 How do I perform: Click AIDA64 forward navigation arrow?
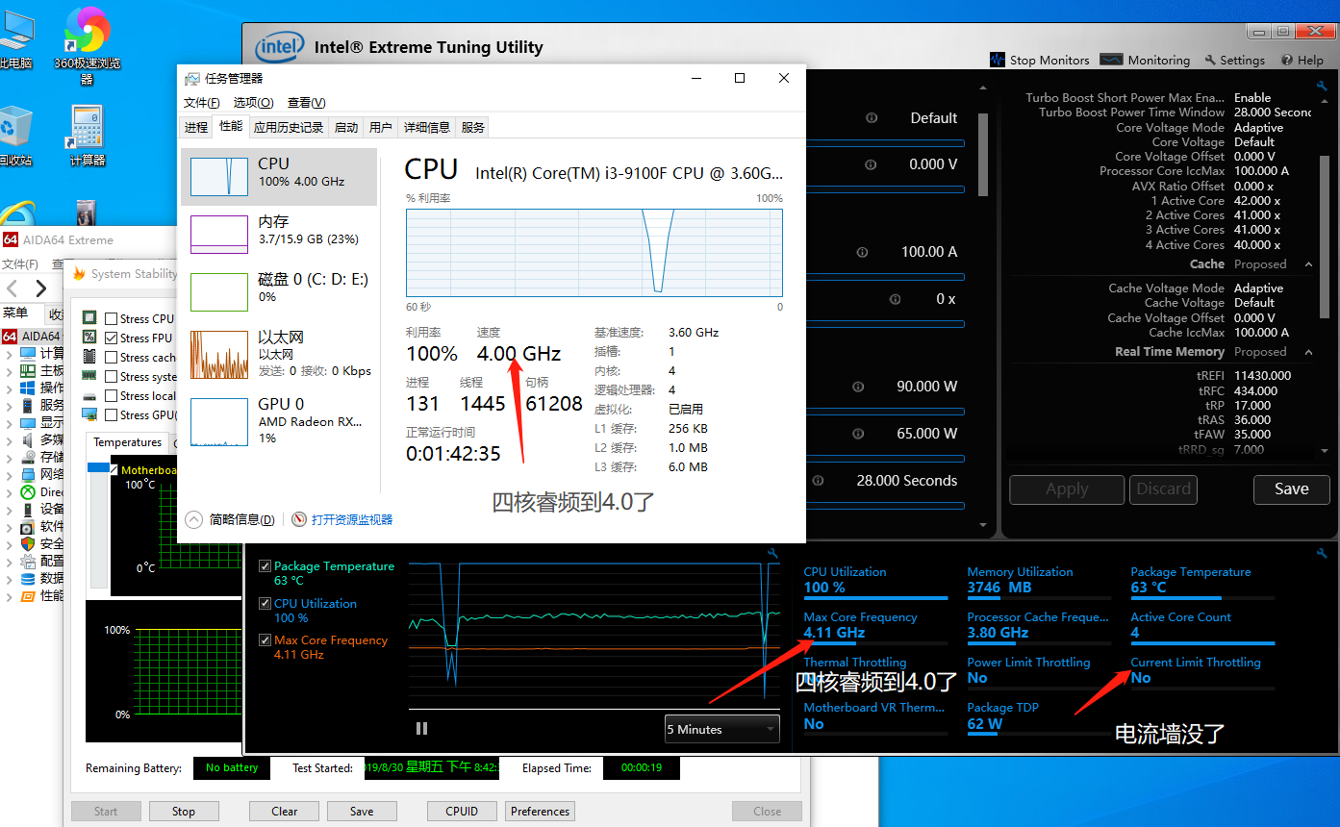pyautogui.click(x=40, y=288)
